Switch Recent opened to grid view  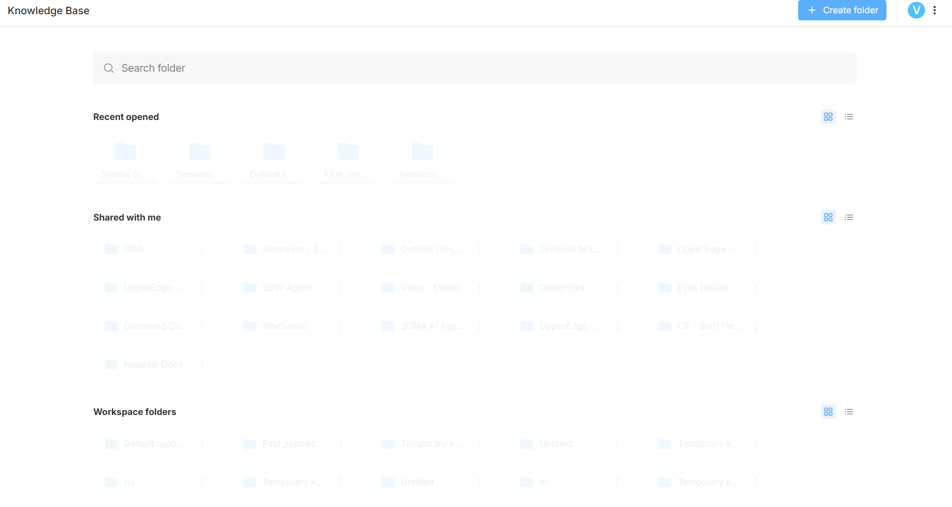tap(828, 117)
